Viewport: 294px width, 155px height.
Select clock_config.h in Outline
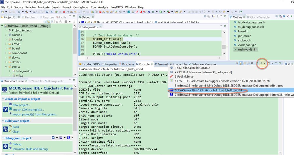[247, 45]
